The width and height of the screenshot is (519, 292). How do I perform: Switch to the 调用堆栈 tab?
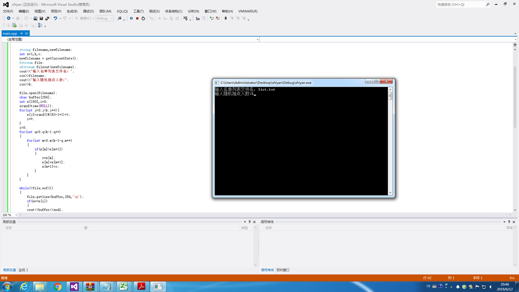tap(267, 270)
